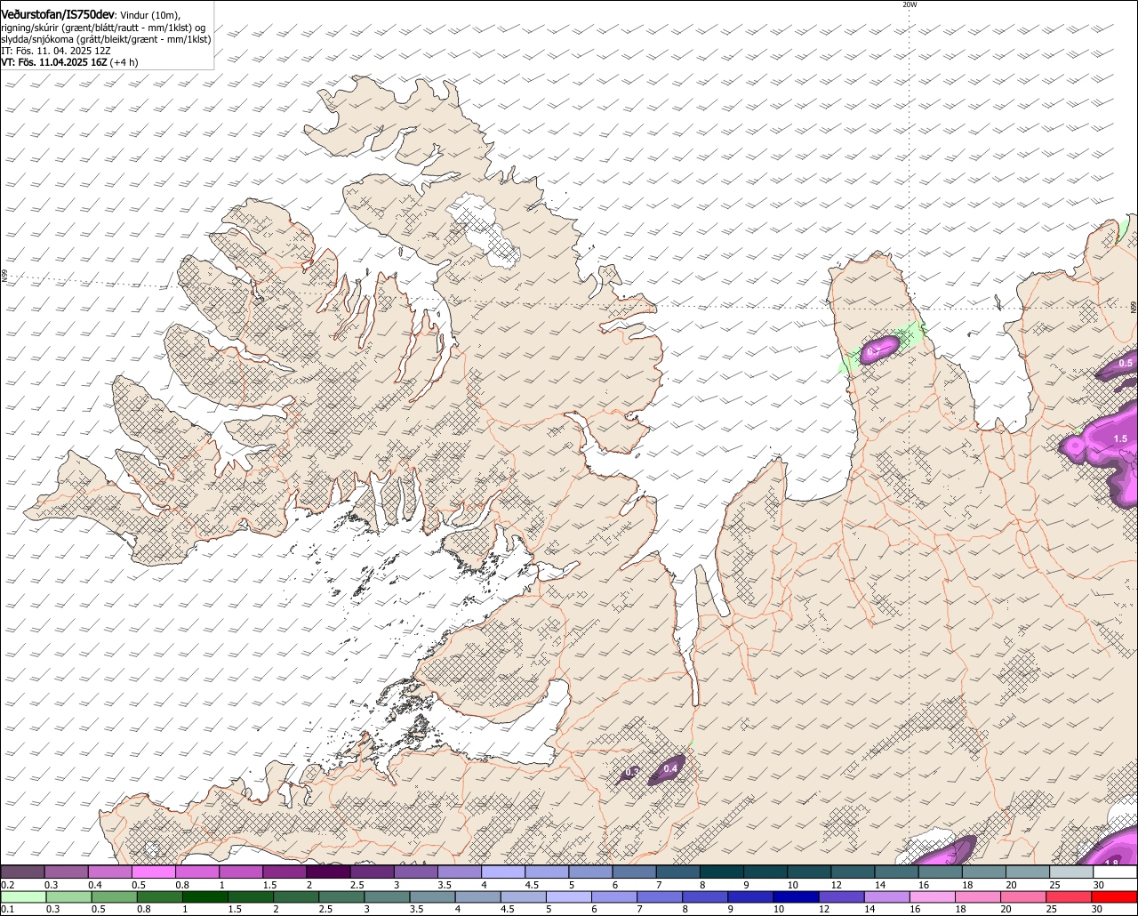Click the 20W longitude label

910,4
